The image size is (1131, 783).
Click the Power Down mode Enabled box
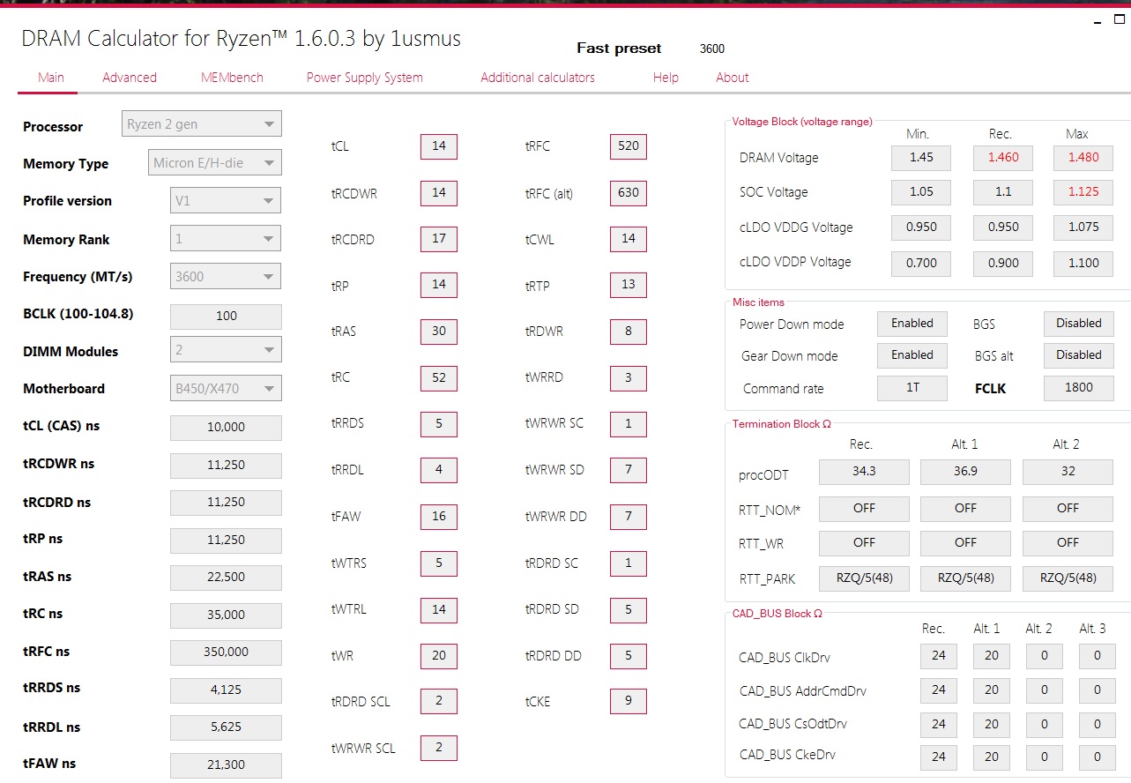pos(912,324)
